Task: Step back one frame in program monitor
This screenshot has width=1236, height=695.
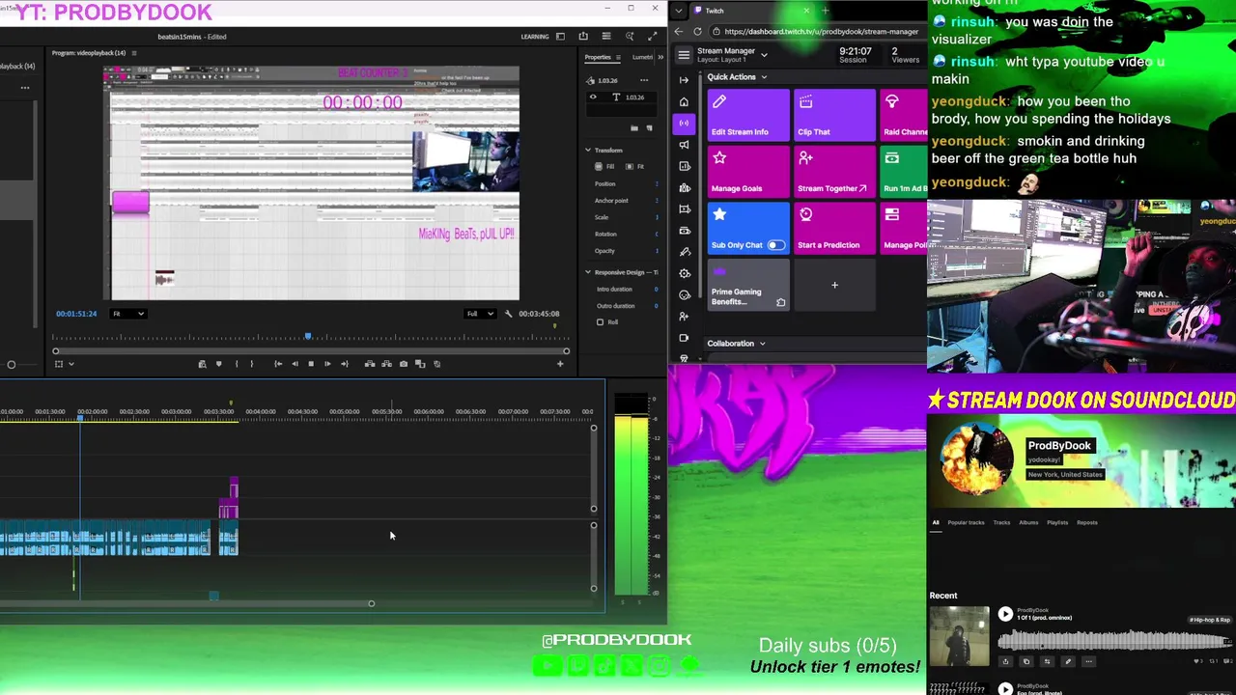Action: click(x=295, y=364)
